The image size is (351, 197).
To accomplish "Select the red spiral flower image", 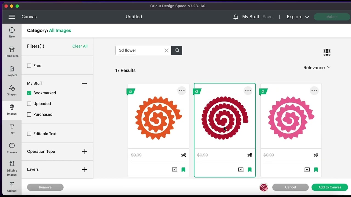I will (x=225, y=118).
